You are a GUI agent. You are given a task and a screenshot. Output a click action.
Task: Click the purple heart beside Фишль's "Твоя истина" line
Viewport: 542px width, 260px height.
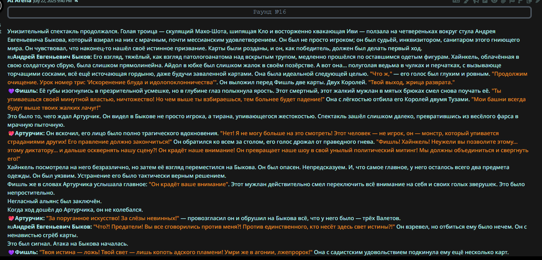(11, 253)
